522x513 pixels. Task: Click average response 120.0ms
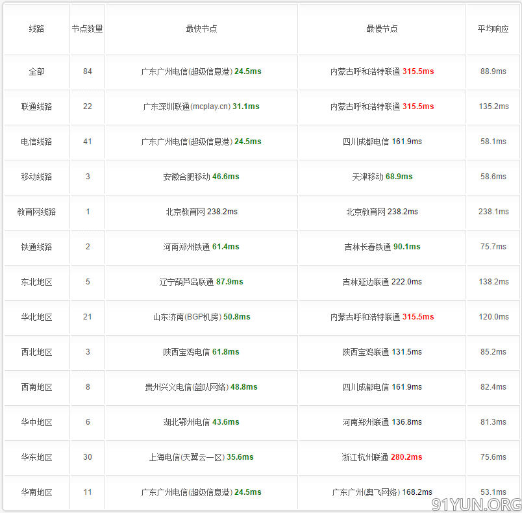(x=493, y=317)
